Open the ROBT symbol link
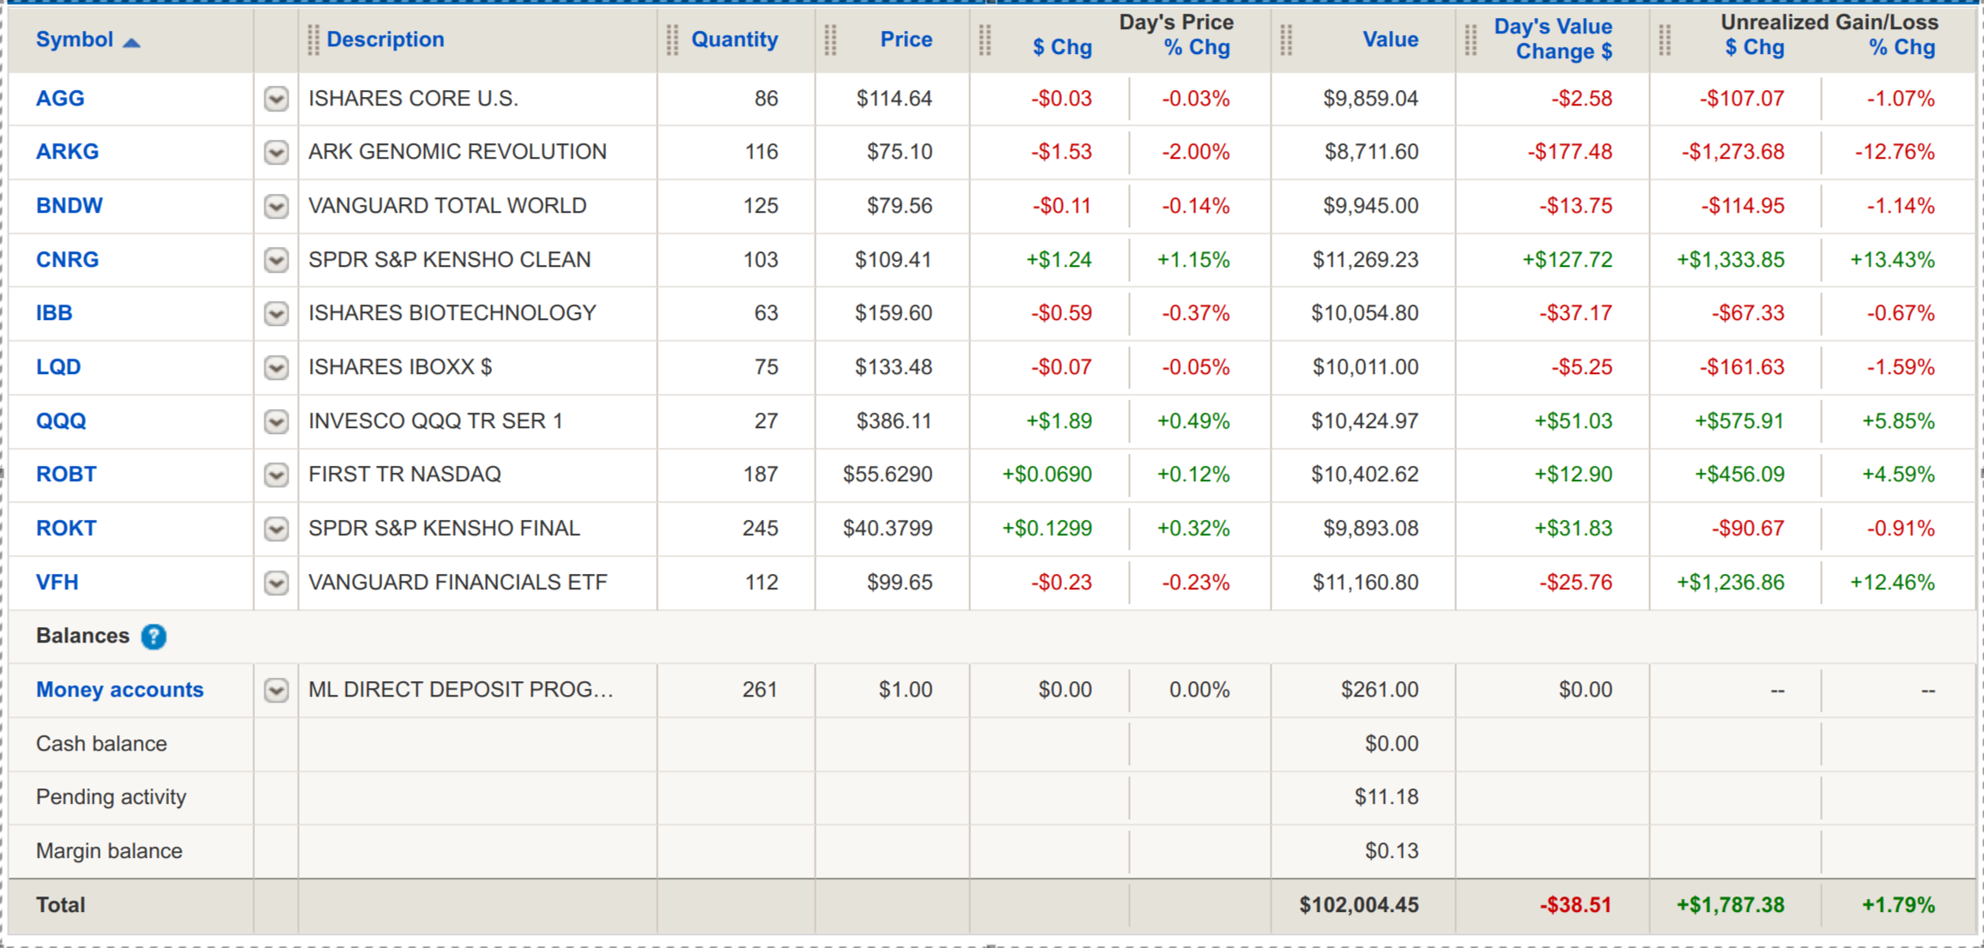The height and width of the screenshot is (948, 1984). coord(66,474)
